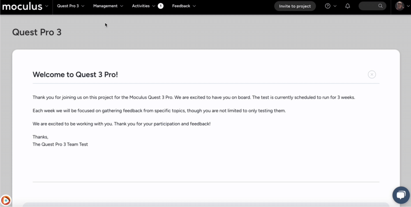
Task: Click the orange circular recorder icon
Action: [x=6, y=200]
